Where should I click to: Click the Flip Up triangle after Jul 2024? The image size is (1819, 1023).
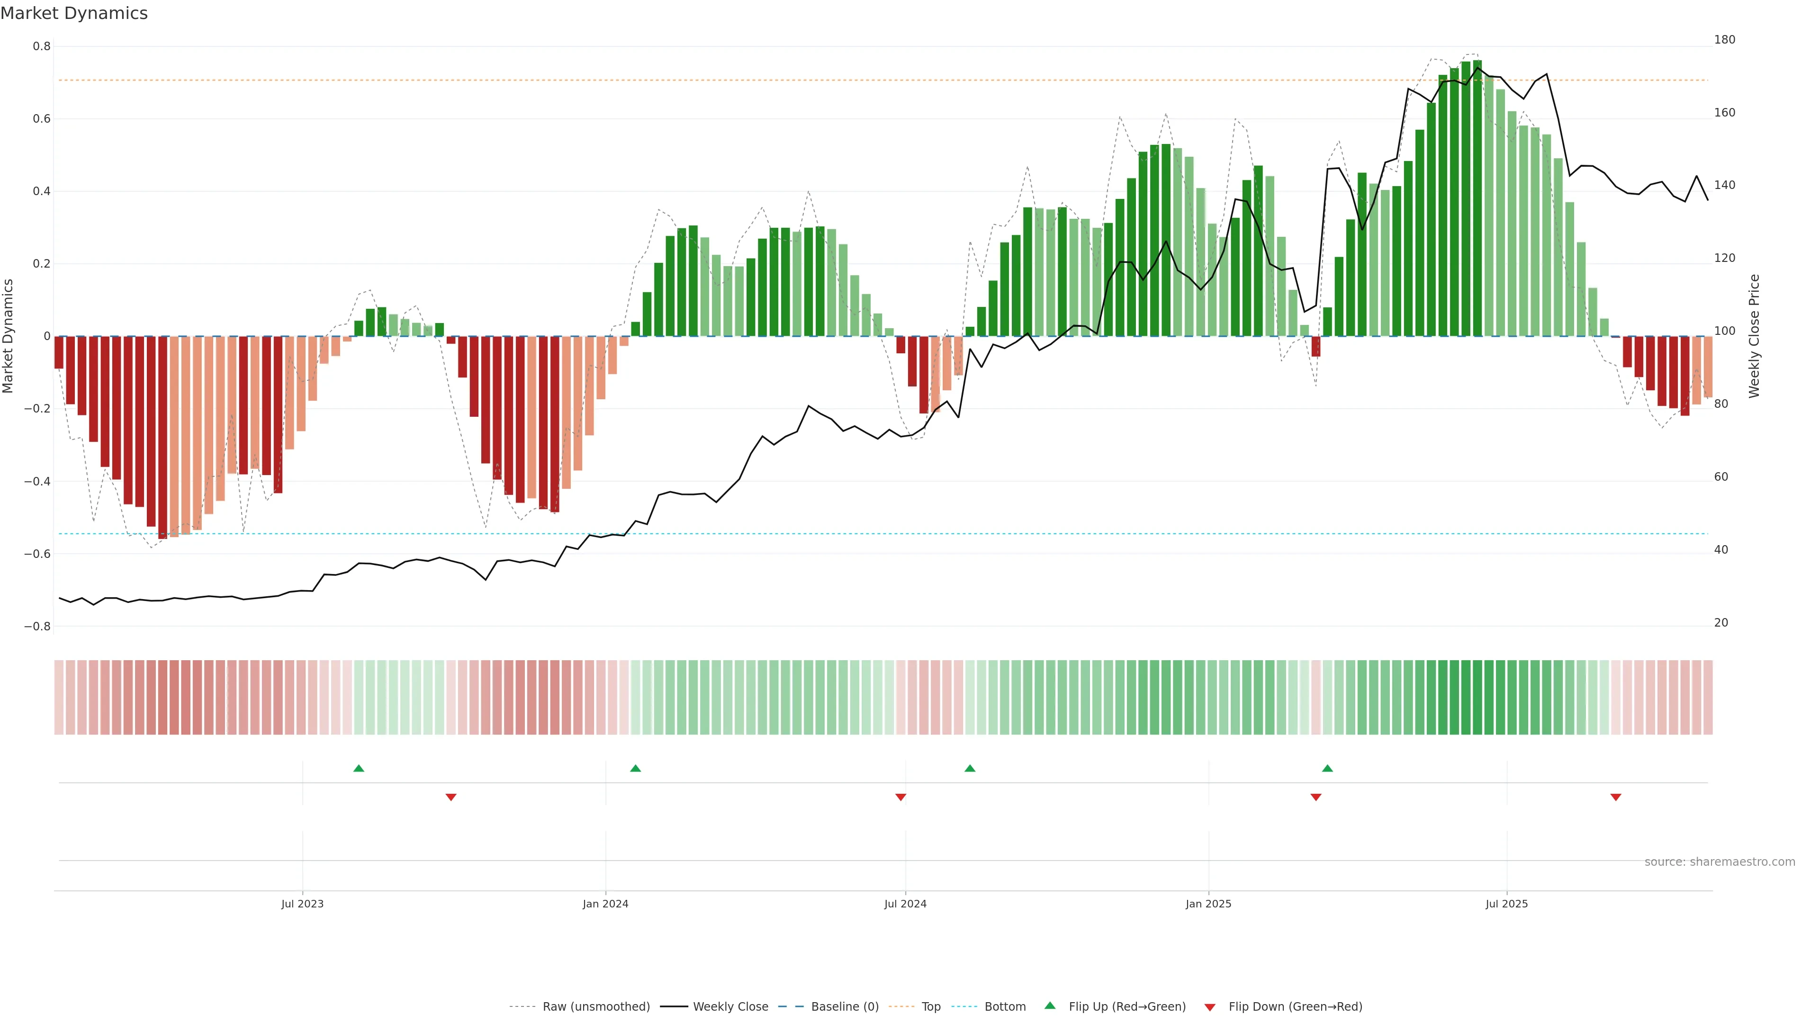970,768
